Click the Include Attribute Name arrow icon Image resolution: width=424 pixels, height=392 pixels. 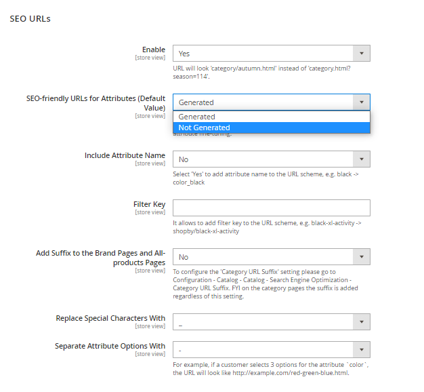coord(362,159)
